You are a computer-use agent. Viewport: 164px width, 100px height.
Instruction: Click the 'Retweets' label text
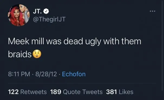(34, 92)
